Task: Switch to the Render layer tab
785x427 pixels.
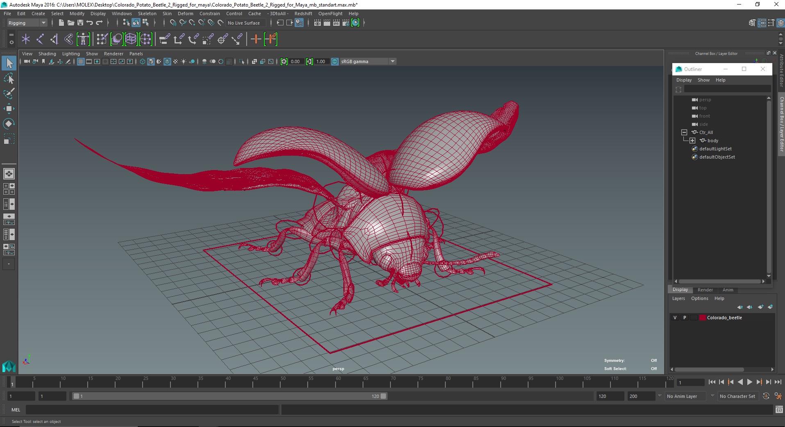Action: [x=705, y=290]
